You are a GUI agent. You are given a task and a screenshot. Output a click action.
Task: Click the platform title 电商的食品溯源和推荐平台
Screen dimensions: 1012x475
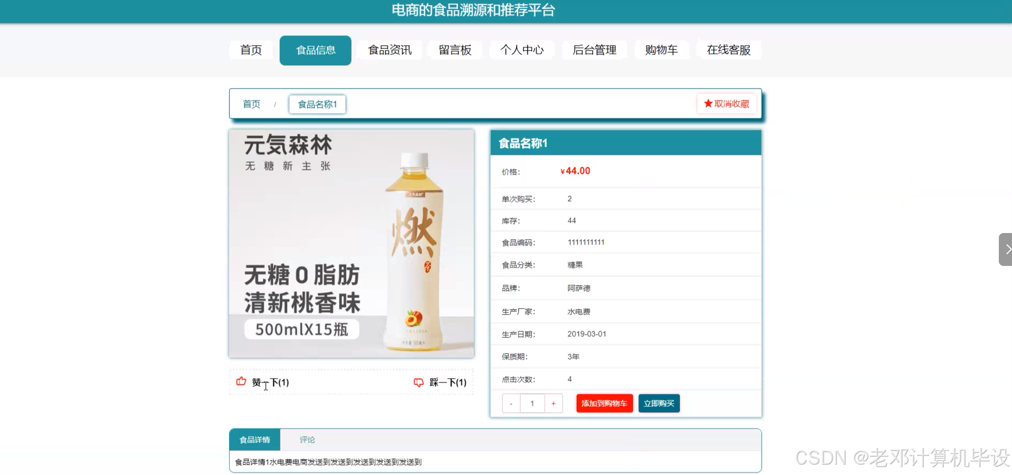click(x=473, y=10)
